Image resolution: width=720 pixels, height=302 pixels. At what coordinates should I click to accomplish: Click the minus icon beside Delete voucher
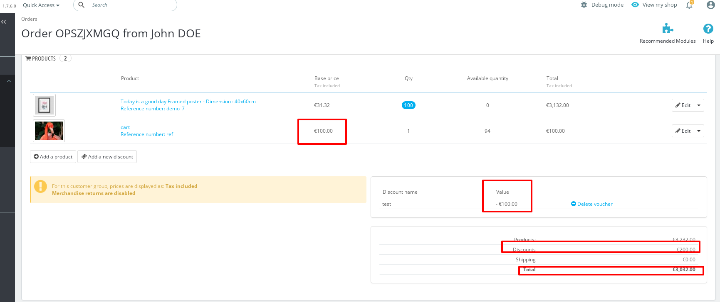(x=574, y=204)
